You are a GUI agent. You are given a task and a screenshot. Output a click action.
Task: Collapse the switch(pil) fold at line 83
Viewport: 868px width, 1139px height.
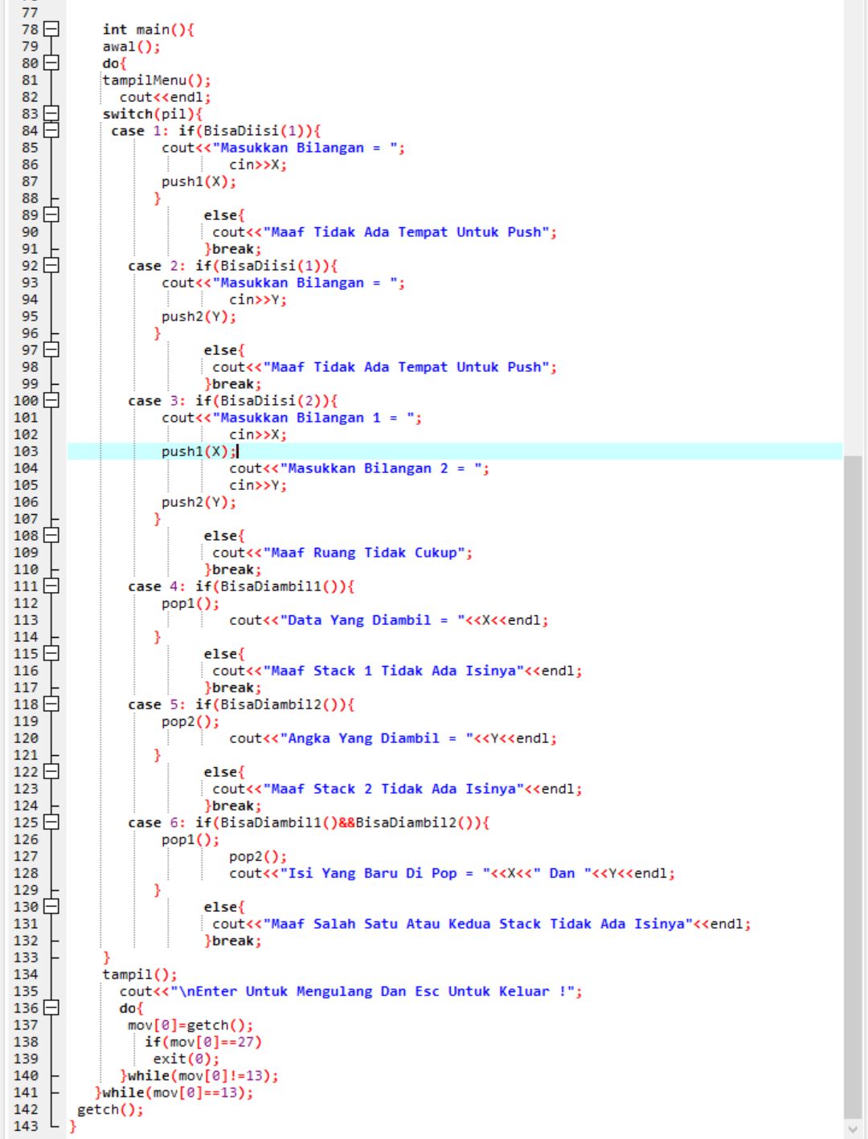tap(51, 114)
